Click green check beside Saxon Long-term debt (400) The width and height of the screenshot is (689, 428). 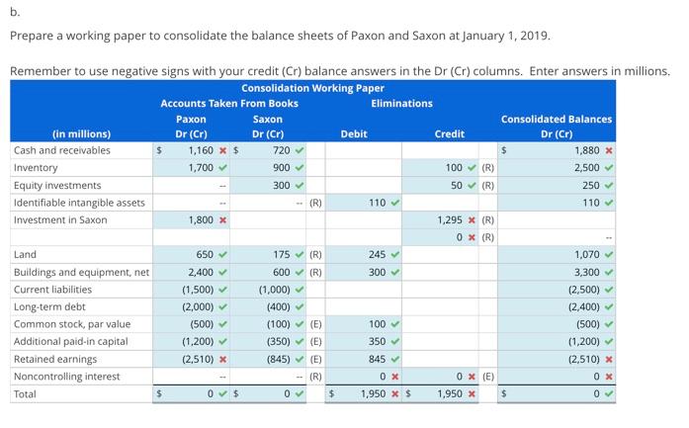point(300,307)
